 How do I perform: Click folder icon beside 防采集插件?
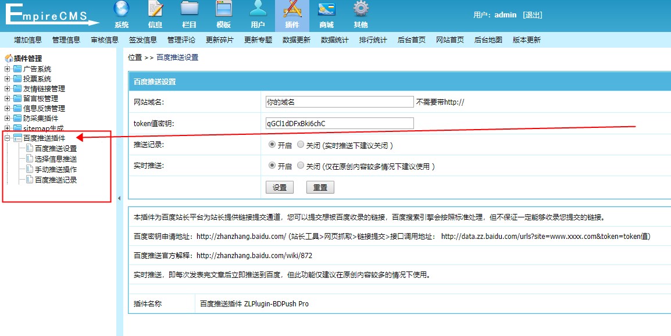[17, 118]
